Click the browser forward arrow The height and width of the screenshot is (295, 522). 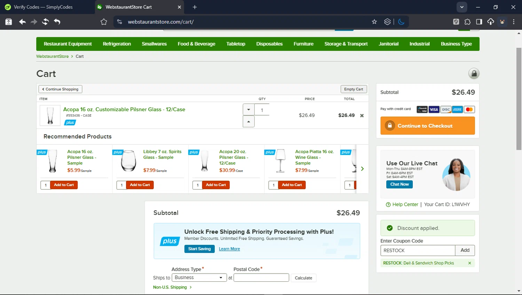(x=34, y=22)
